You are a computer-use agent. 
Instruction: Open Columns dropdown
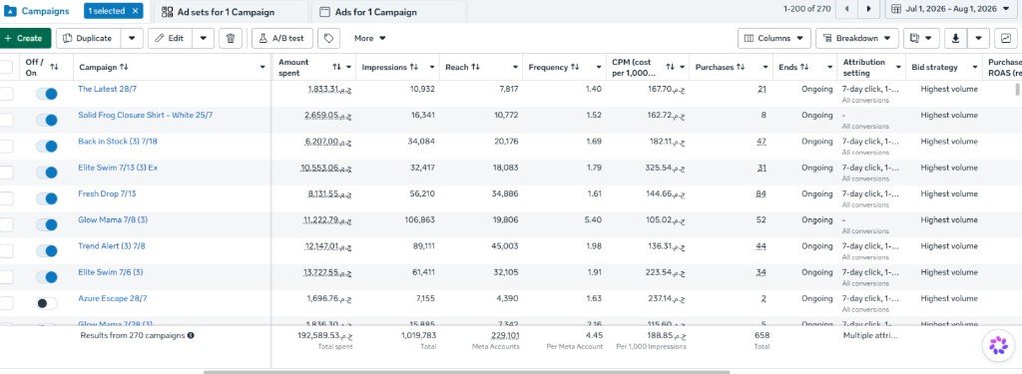tap(774, 39)
